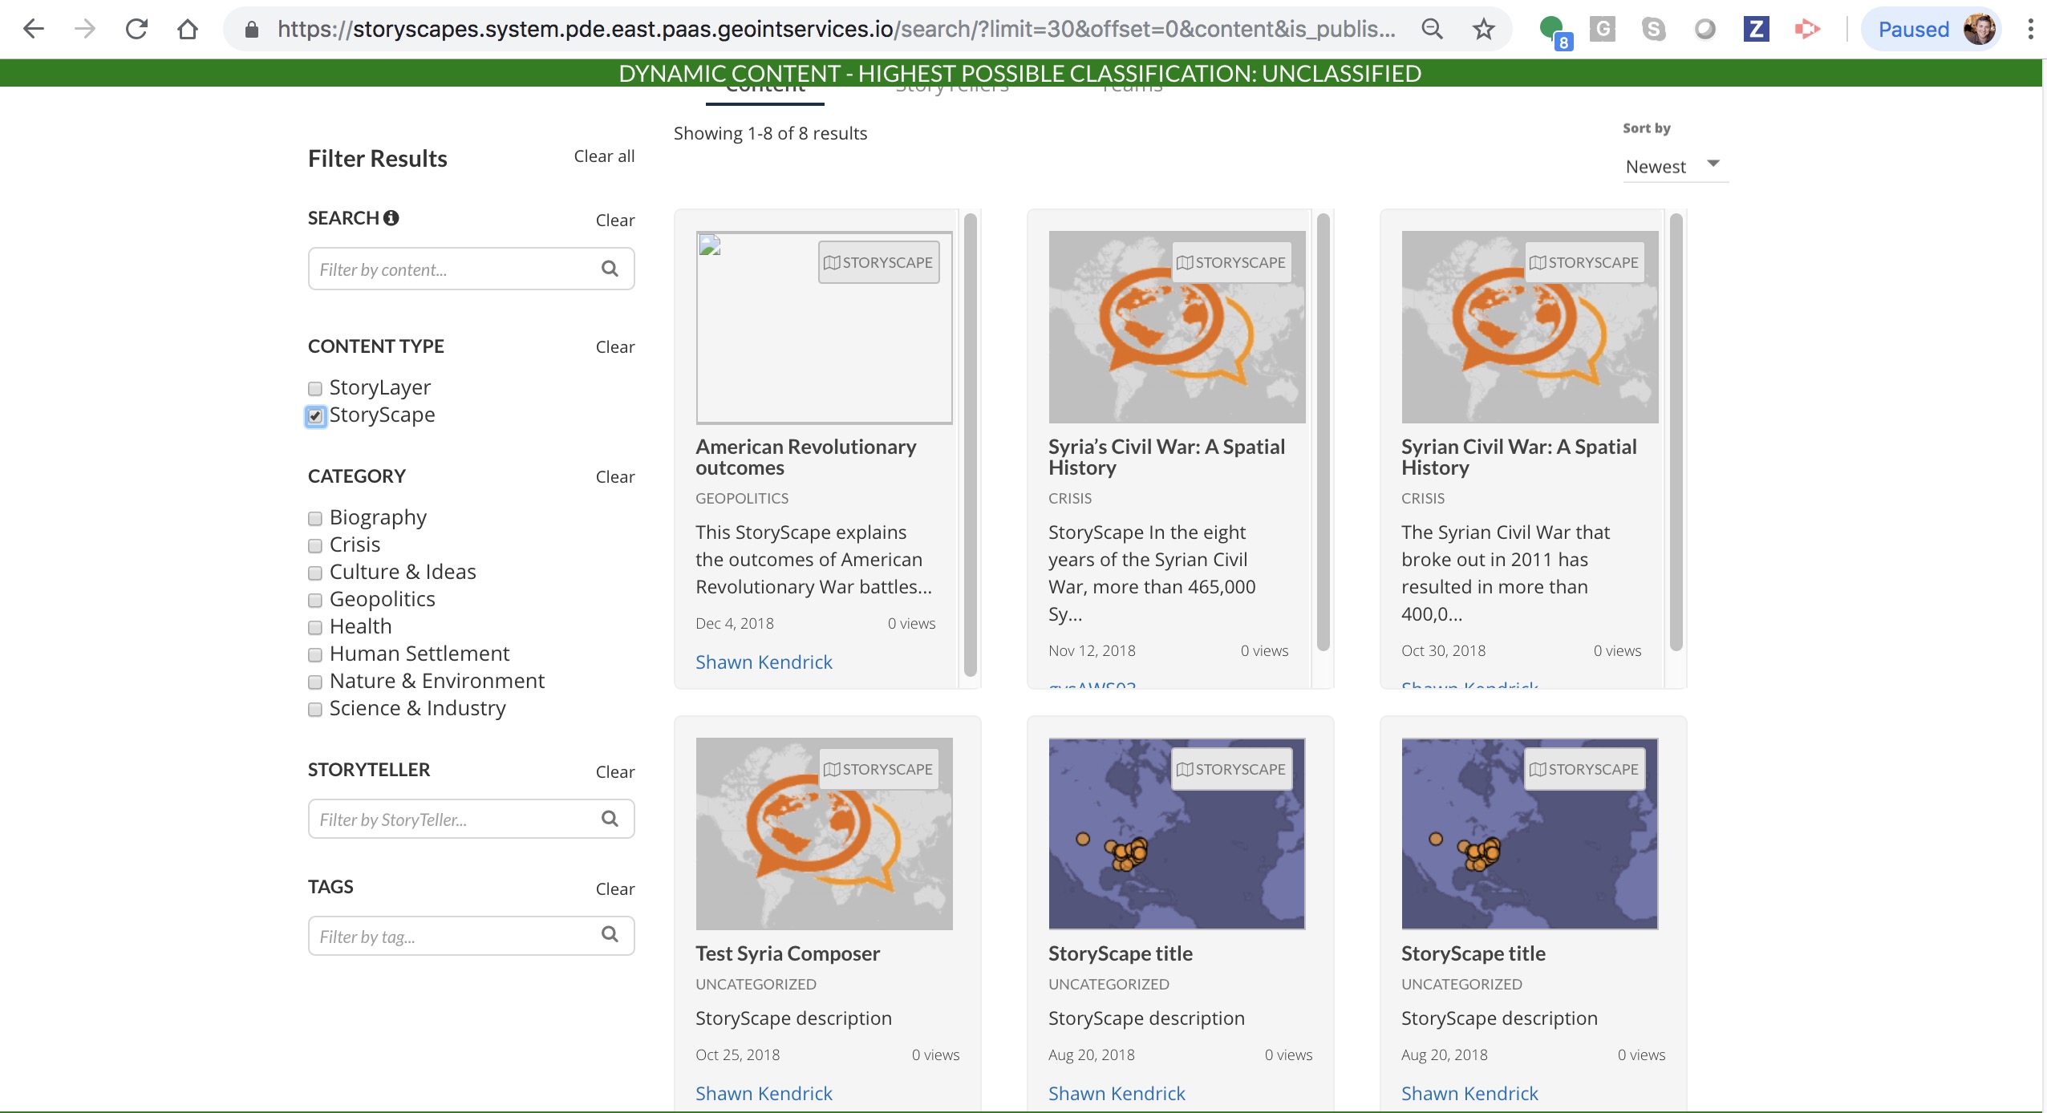Click the search icon beside the tag filter box

pos(610,935)
